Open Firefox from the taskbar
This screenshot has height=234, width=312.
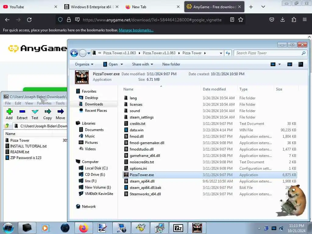tap(83, 228)
